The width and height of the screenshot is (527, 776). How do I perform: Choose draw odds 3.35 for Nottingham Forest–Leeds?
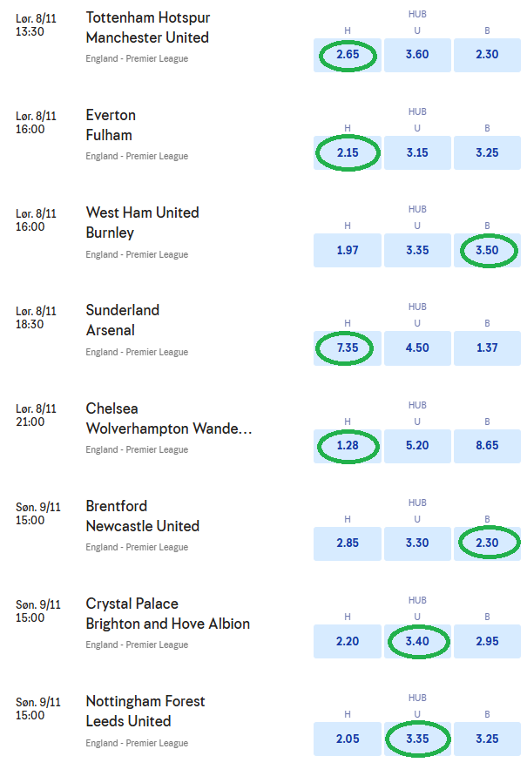tap(417, 739)
